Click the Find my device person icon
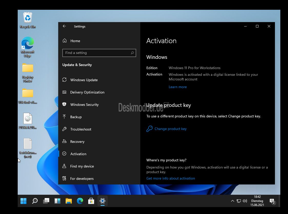 (64, 166)
